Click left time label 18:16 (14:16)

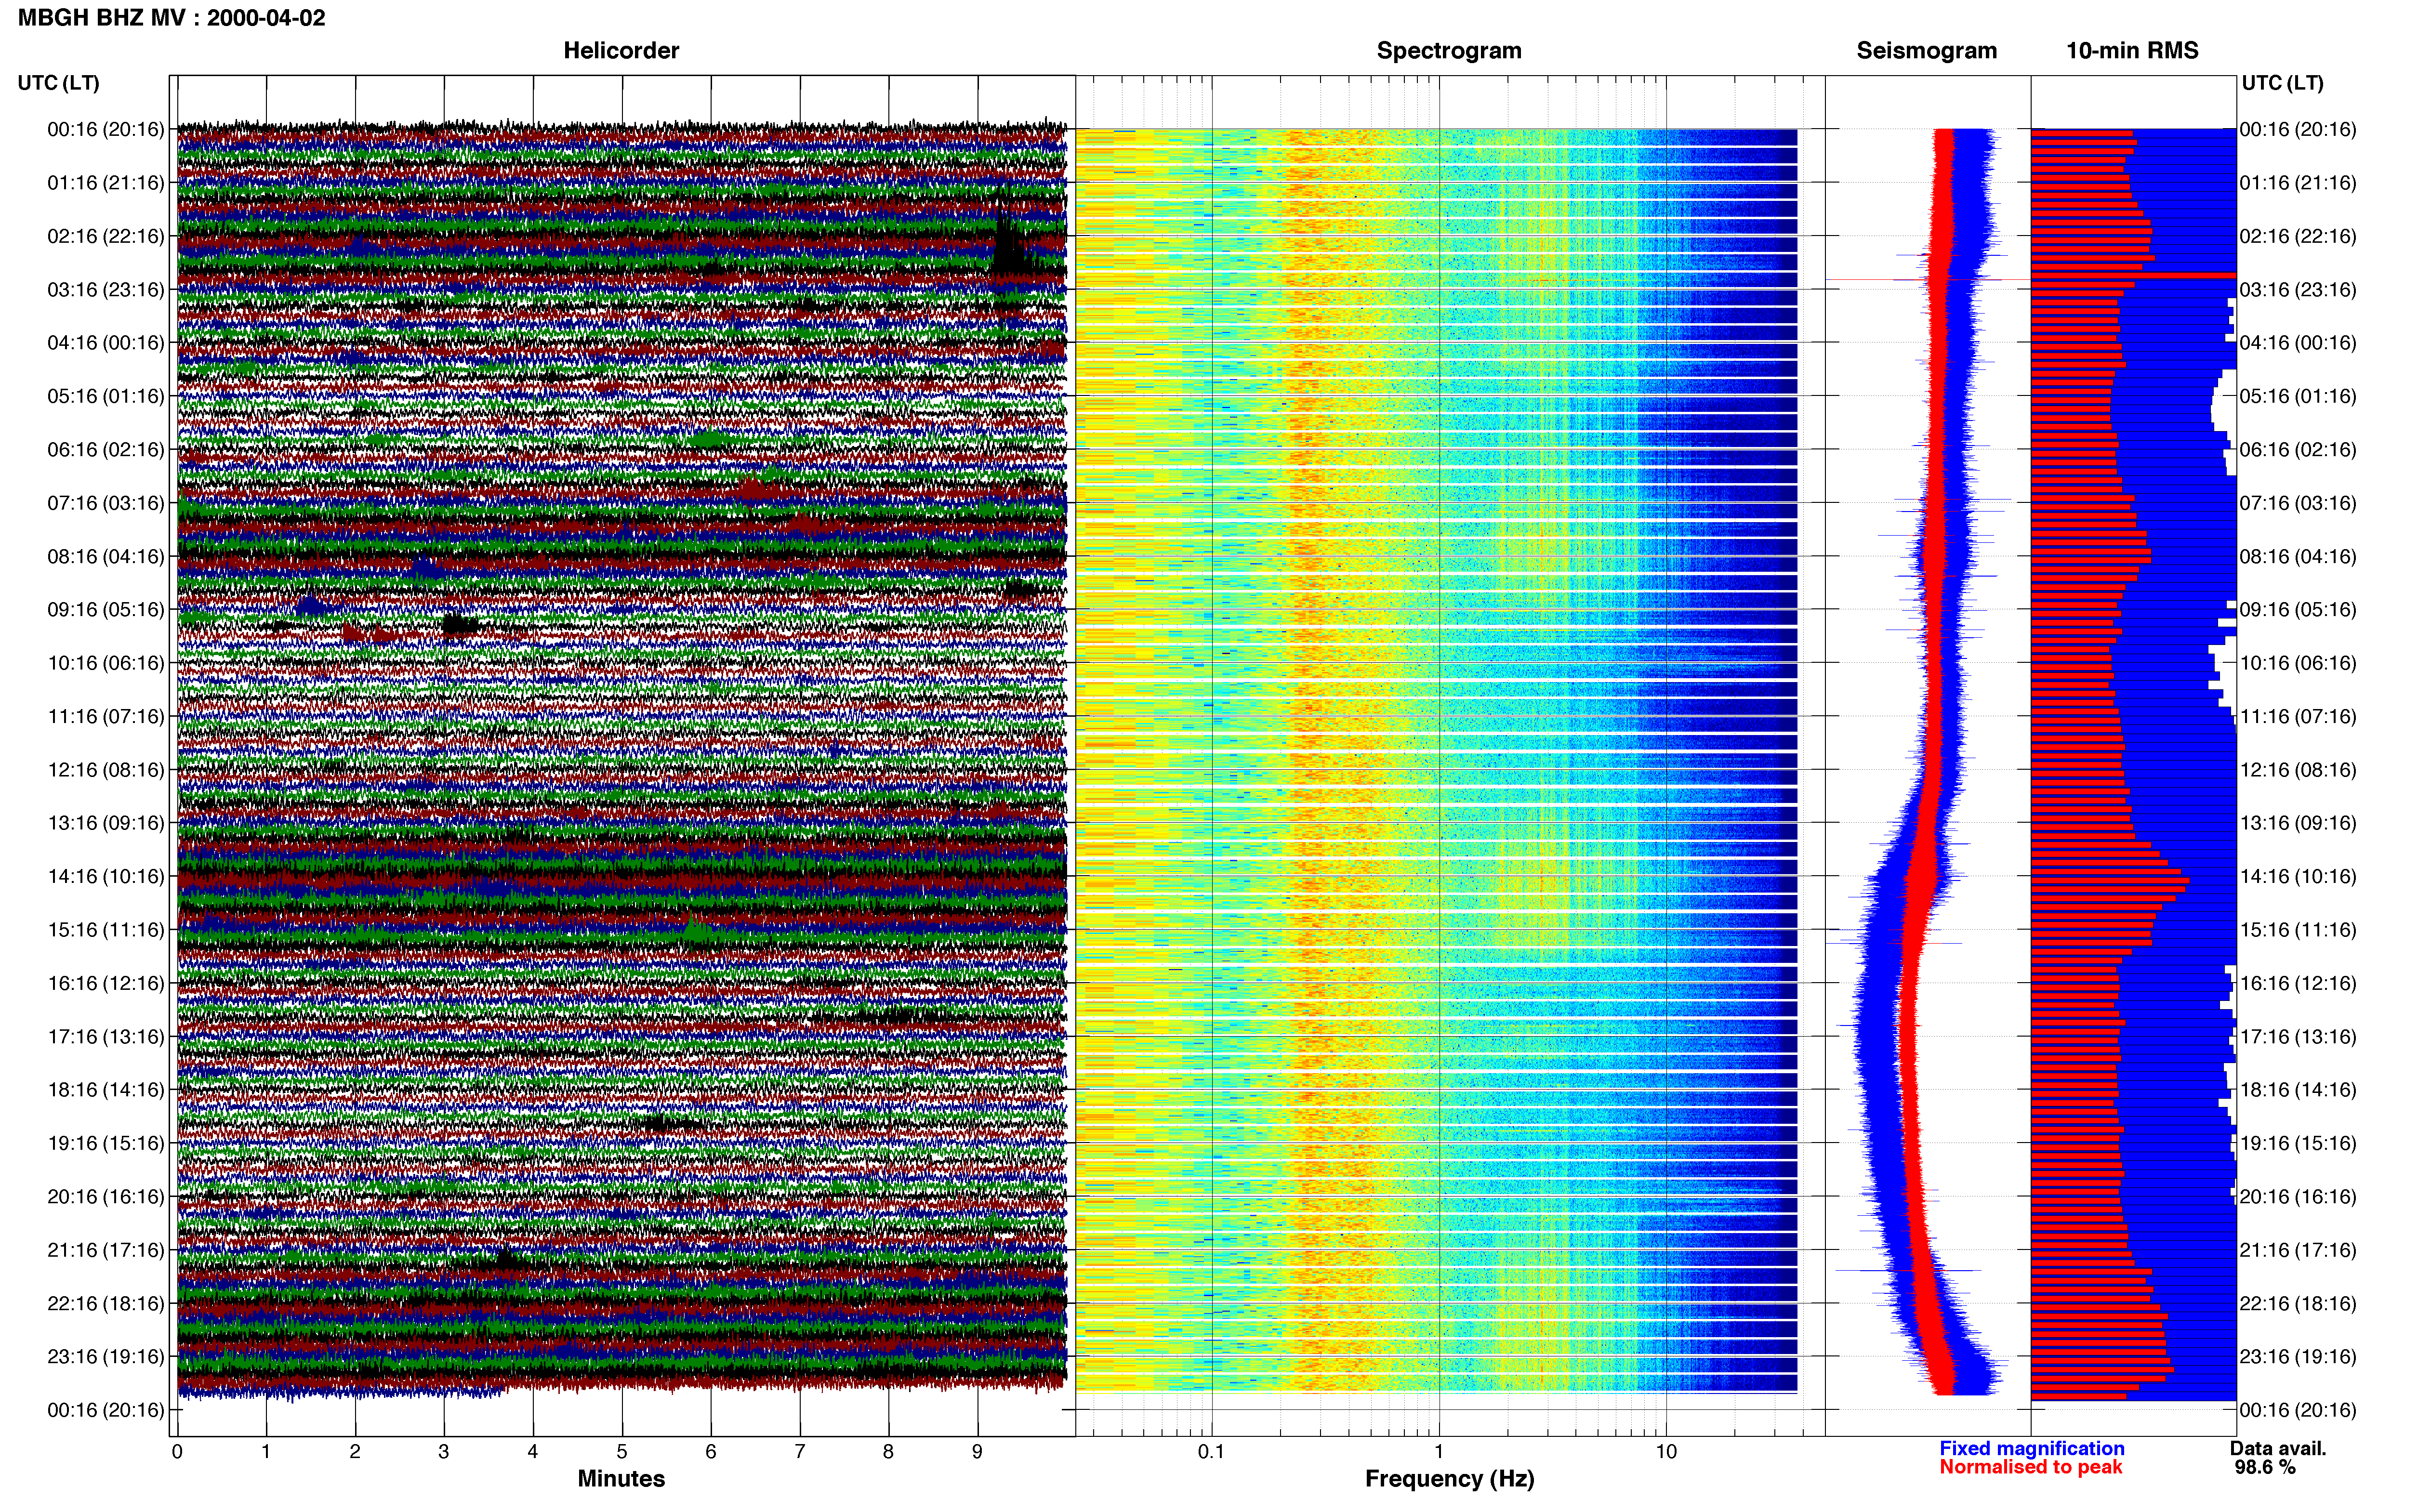point(106,1090)
